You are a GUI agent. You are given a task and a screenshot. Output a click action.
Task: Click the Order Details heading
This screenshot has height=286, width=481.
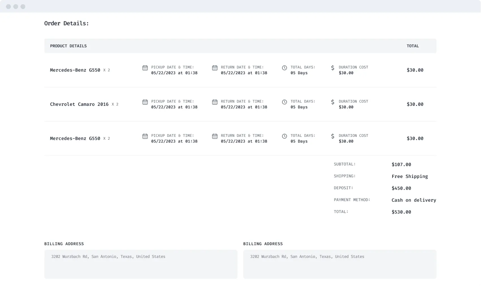(x=66, y=23)
